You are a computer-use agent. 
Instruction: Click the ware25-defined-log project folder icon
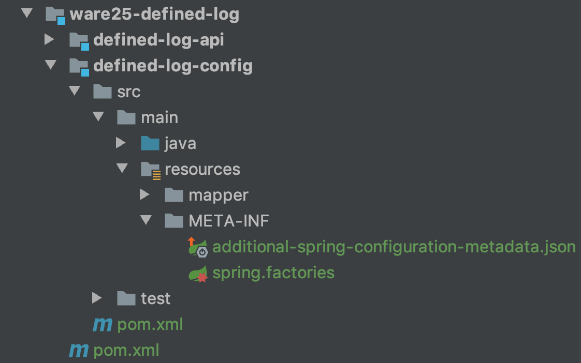point(54,14)
